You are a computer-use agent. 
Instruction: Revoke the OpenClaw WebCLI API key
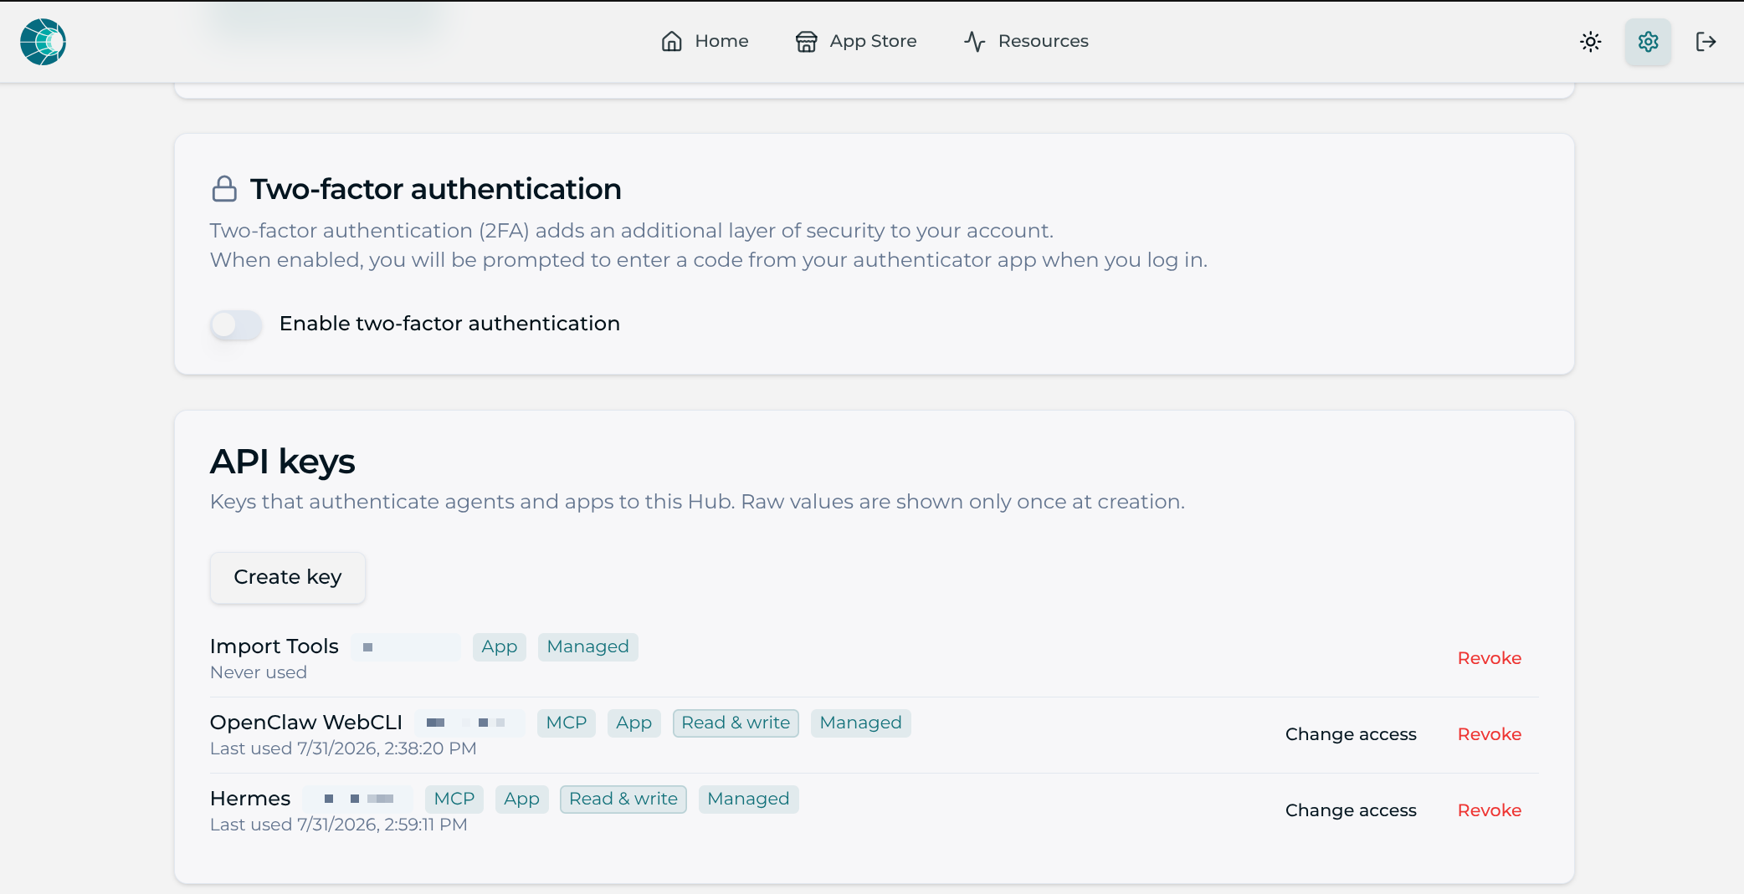coord(1490,734)
